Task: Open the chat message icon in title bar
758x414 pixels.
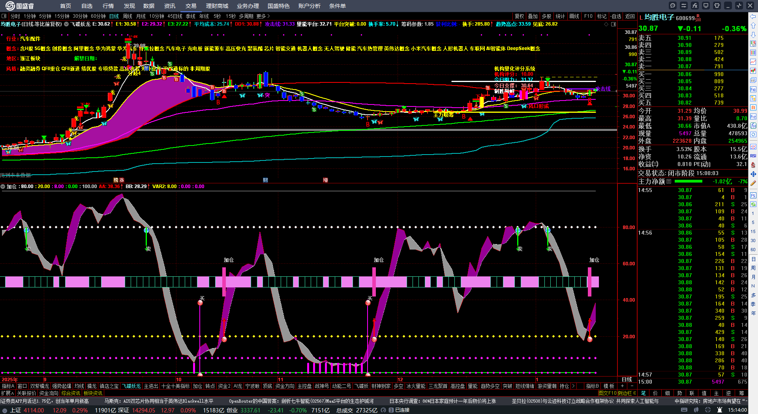Action: pyautogui.click(x=673, y=6)
